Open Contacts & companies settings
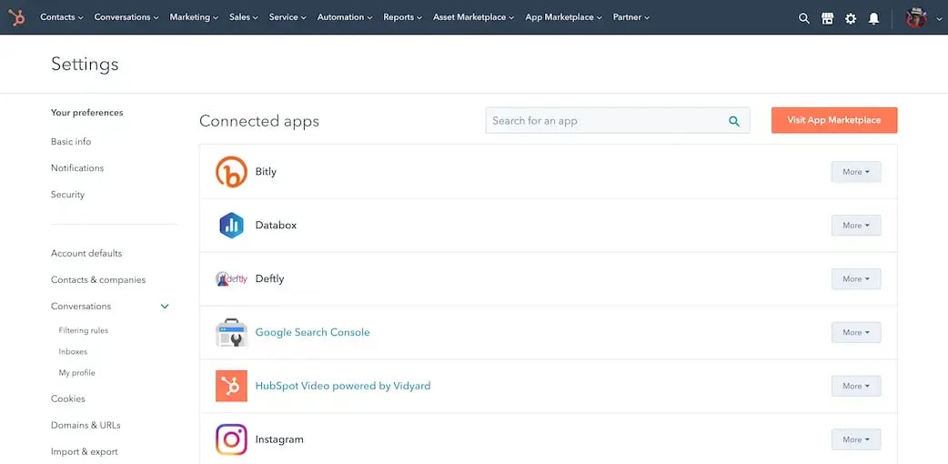The width and height of the screenshot is (948, 464). 98,280
